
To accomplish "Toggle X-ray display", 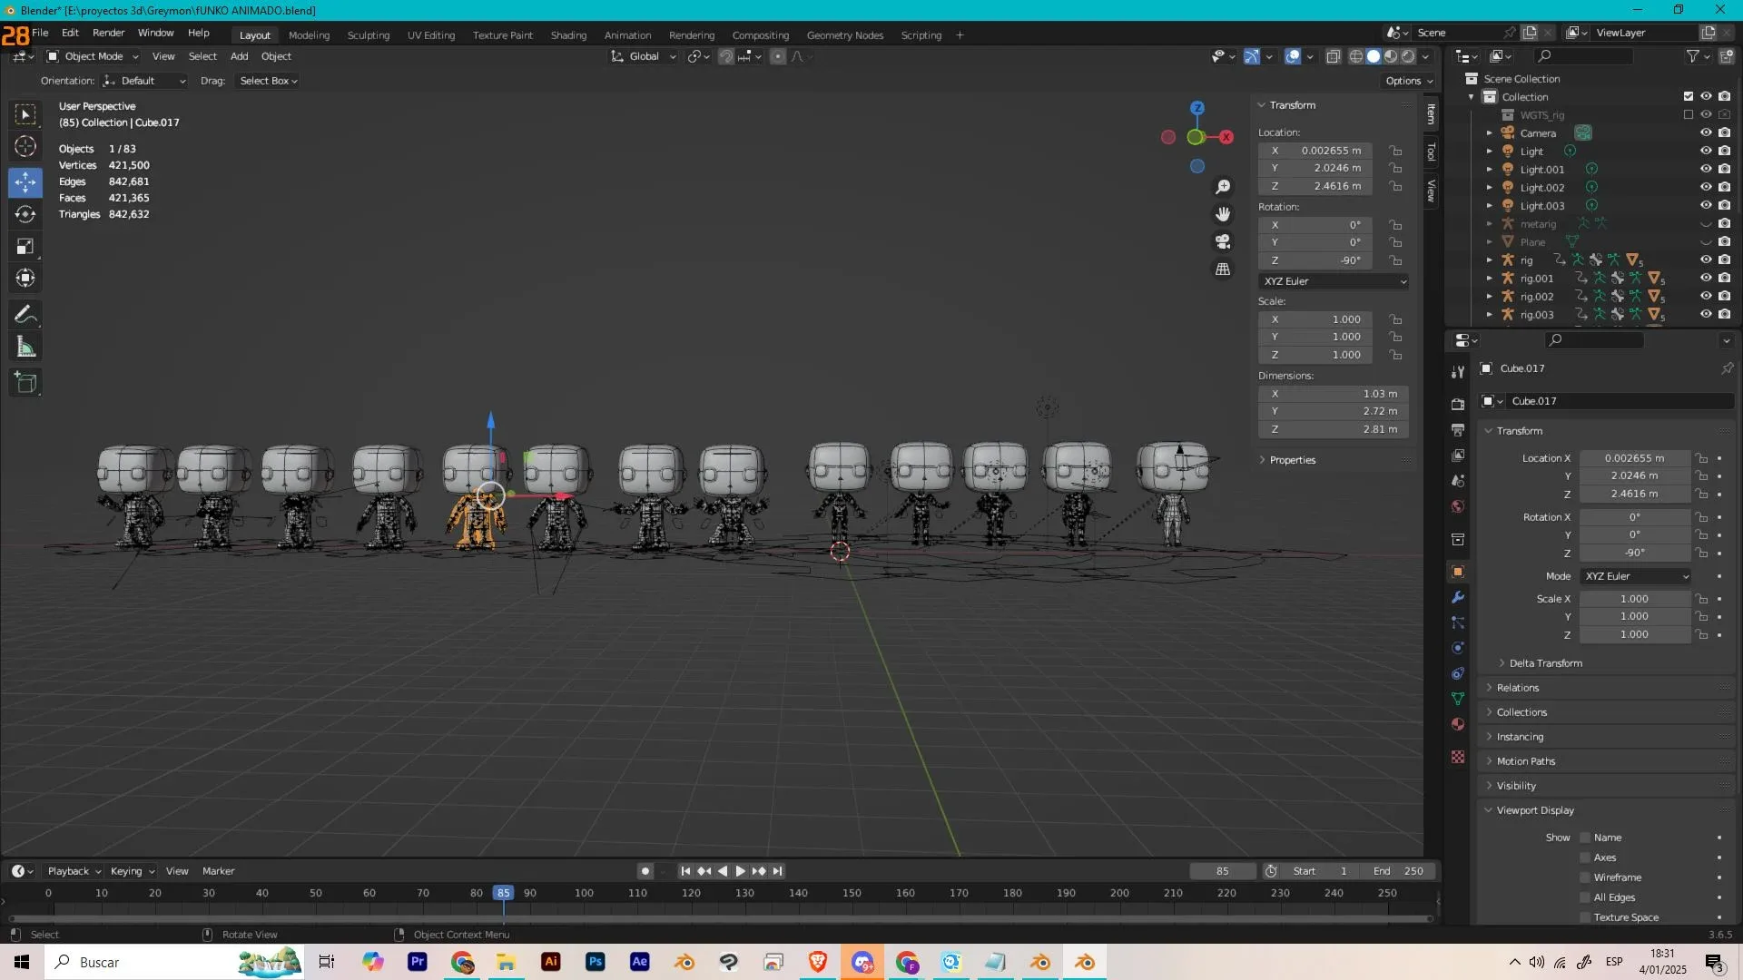I will tap(1333, 56).
